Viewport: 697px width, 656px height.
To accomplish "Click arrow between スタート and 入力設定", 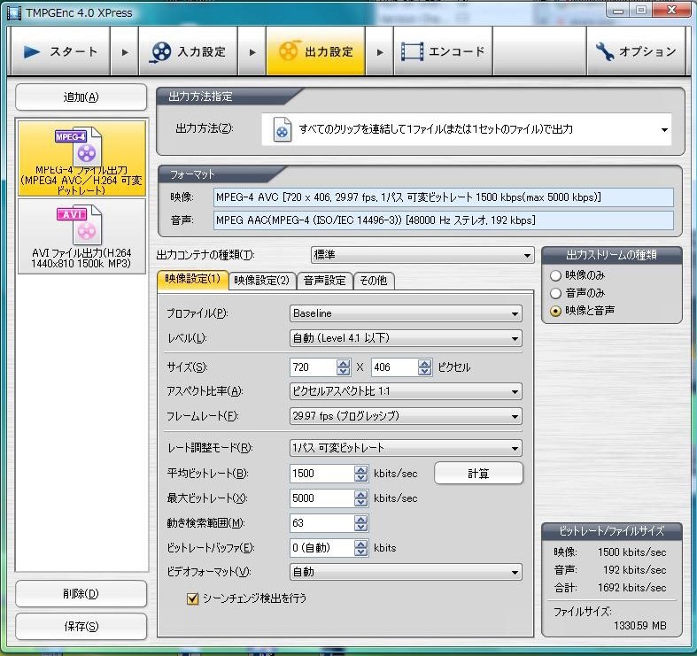I will (x=125, y=52).
